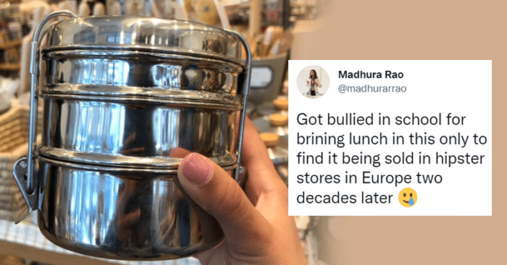Open the @madhurarrao handle link
This screenshot has width=507, height=265.
(372, 89)
